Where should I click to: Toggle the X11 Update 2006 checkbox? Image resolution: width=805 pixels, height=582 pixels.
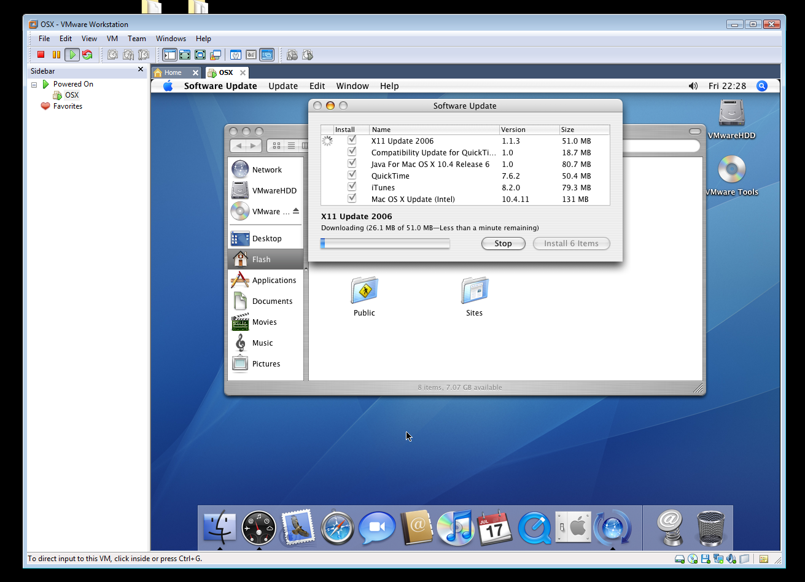pos(352,141)
